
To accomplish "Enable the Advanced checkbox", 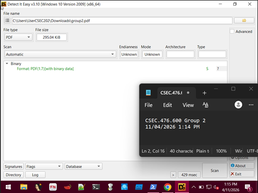I will 232,32.
